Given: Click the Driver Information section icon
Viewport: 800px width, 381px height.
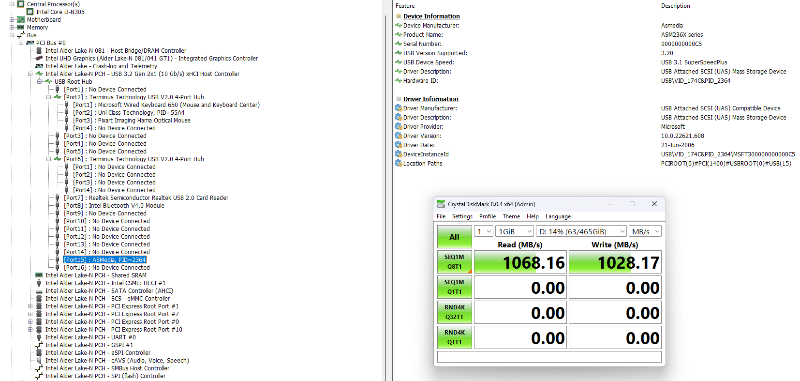Looking at the screenshot, I should click(x=399, y=99).
